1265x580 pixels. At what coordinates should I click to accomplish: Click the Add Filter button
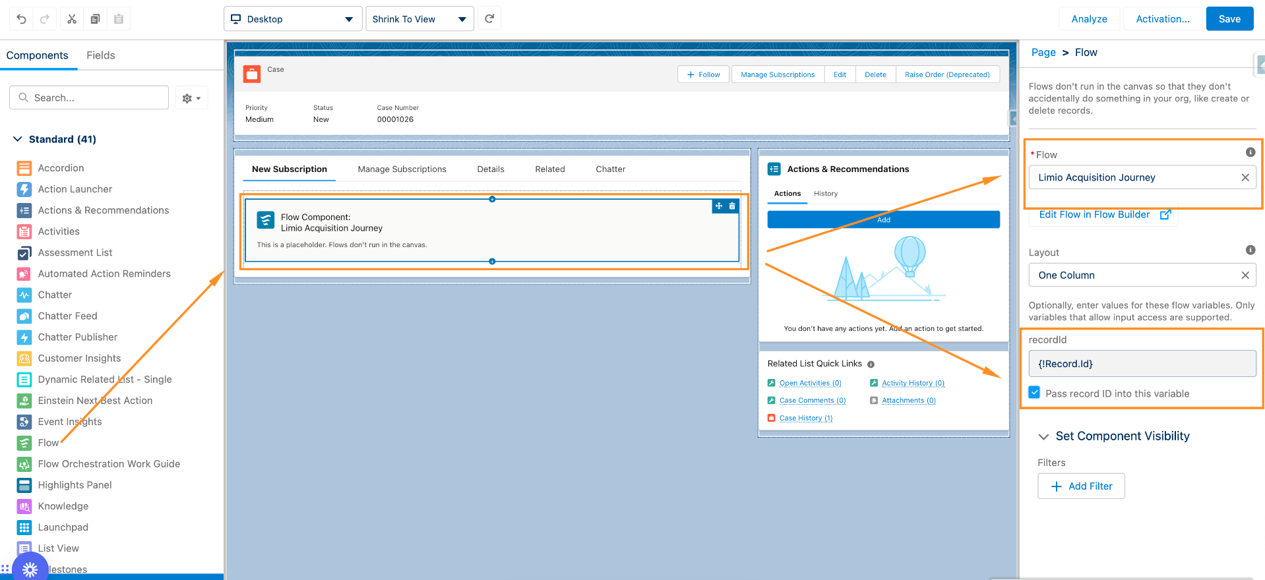[x=1081, y=486]
